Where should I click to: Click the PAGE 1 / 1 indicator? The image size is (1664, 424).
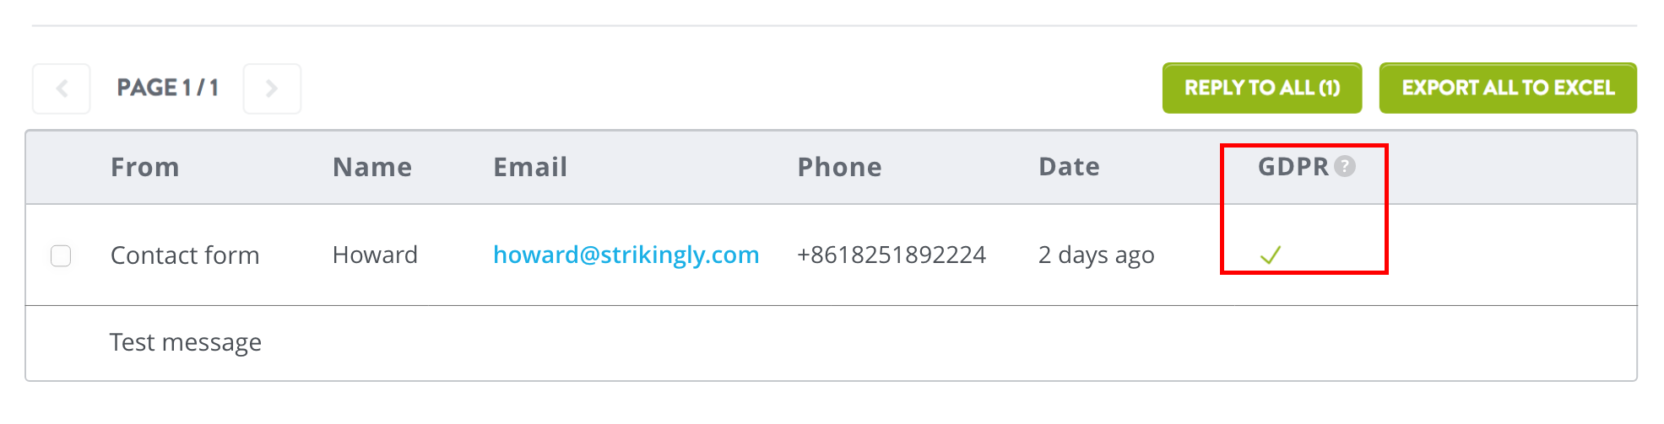pyautogui.click(x=167, y=88)
